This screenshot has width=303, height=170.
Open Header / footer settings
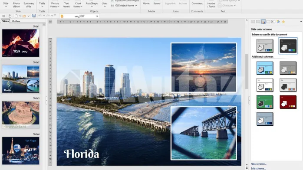coord(211,5)
